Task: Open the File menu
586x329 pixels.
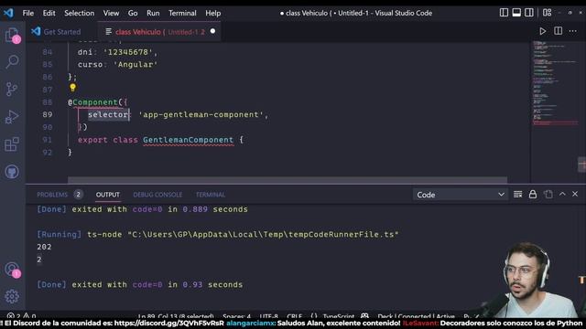Action: (28, 13)
